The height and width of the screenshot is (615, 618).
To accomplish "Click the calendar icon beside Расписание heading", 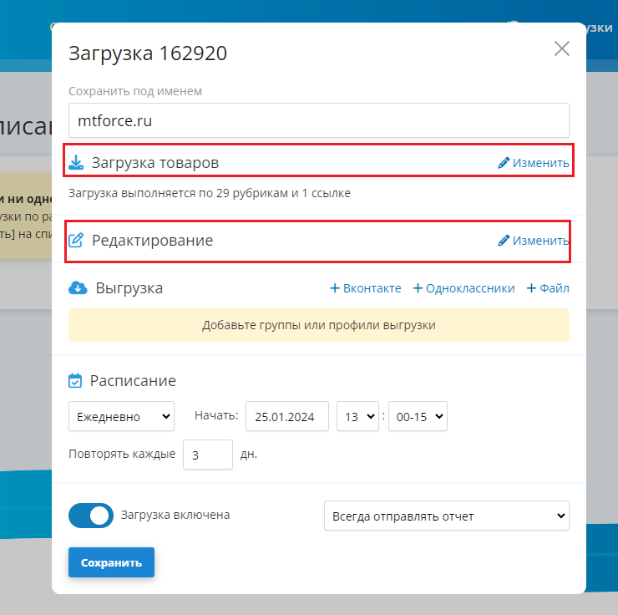I will pyautogui.click(x=75, y=381).
